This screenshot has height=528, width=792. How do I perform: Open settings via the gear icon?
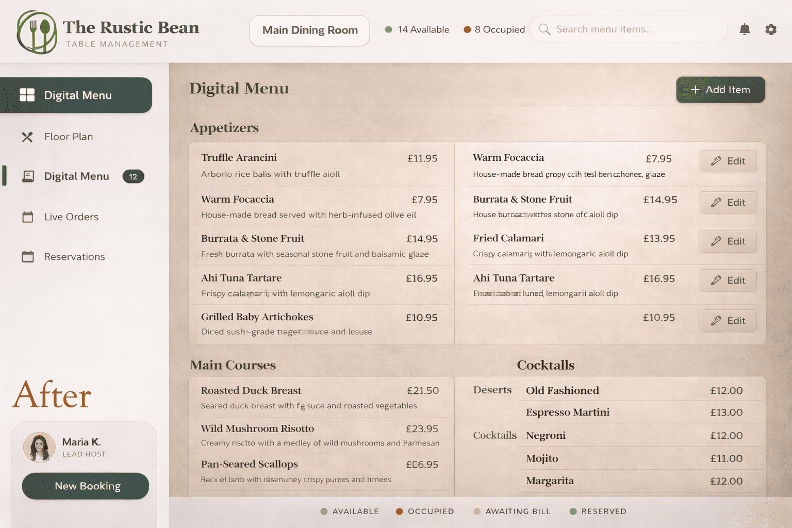pyautogui.click(x=771, y=29)
